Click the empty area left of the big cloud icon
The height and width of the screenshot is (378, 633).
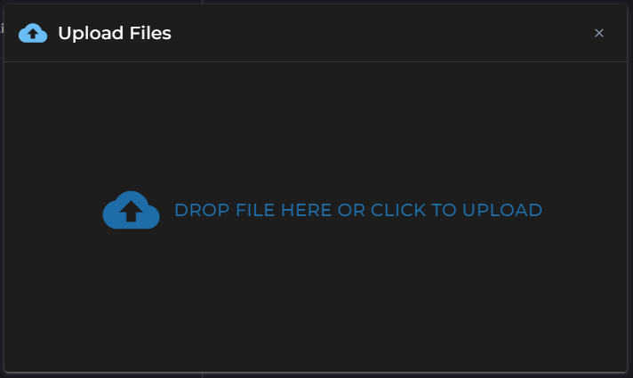52,210
